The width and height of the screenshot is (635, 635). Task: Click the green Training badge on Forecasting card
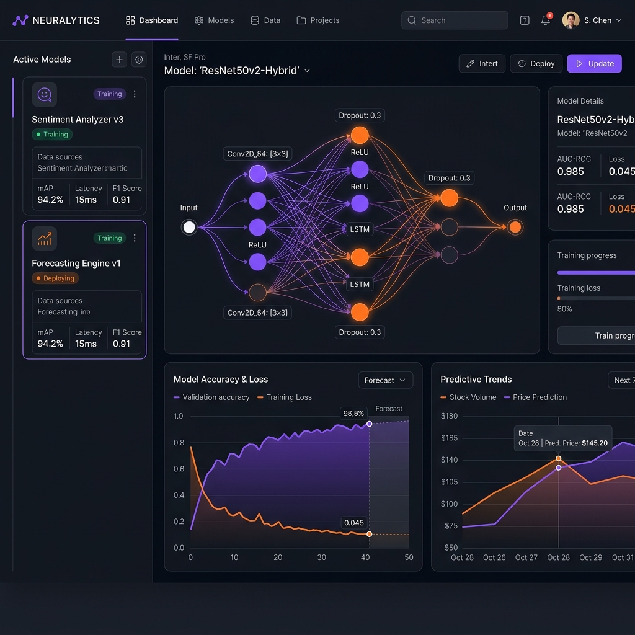[109, 238]
